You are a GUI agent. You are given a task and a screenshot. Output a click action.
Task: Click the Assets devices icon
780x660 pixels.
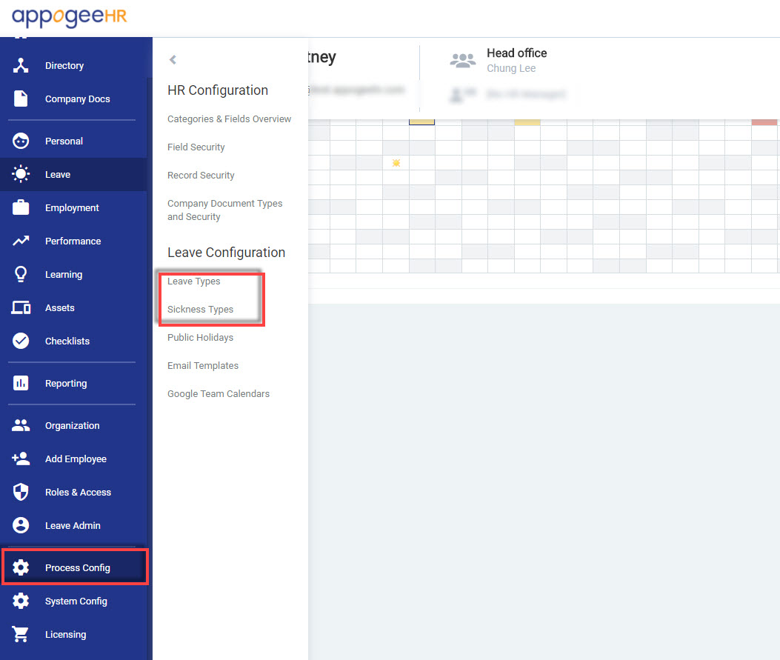point(21,307)
